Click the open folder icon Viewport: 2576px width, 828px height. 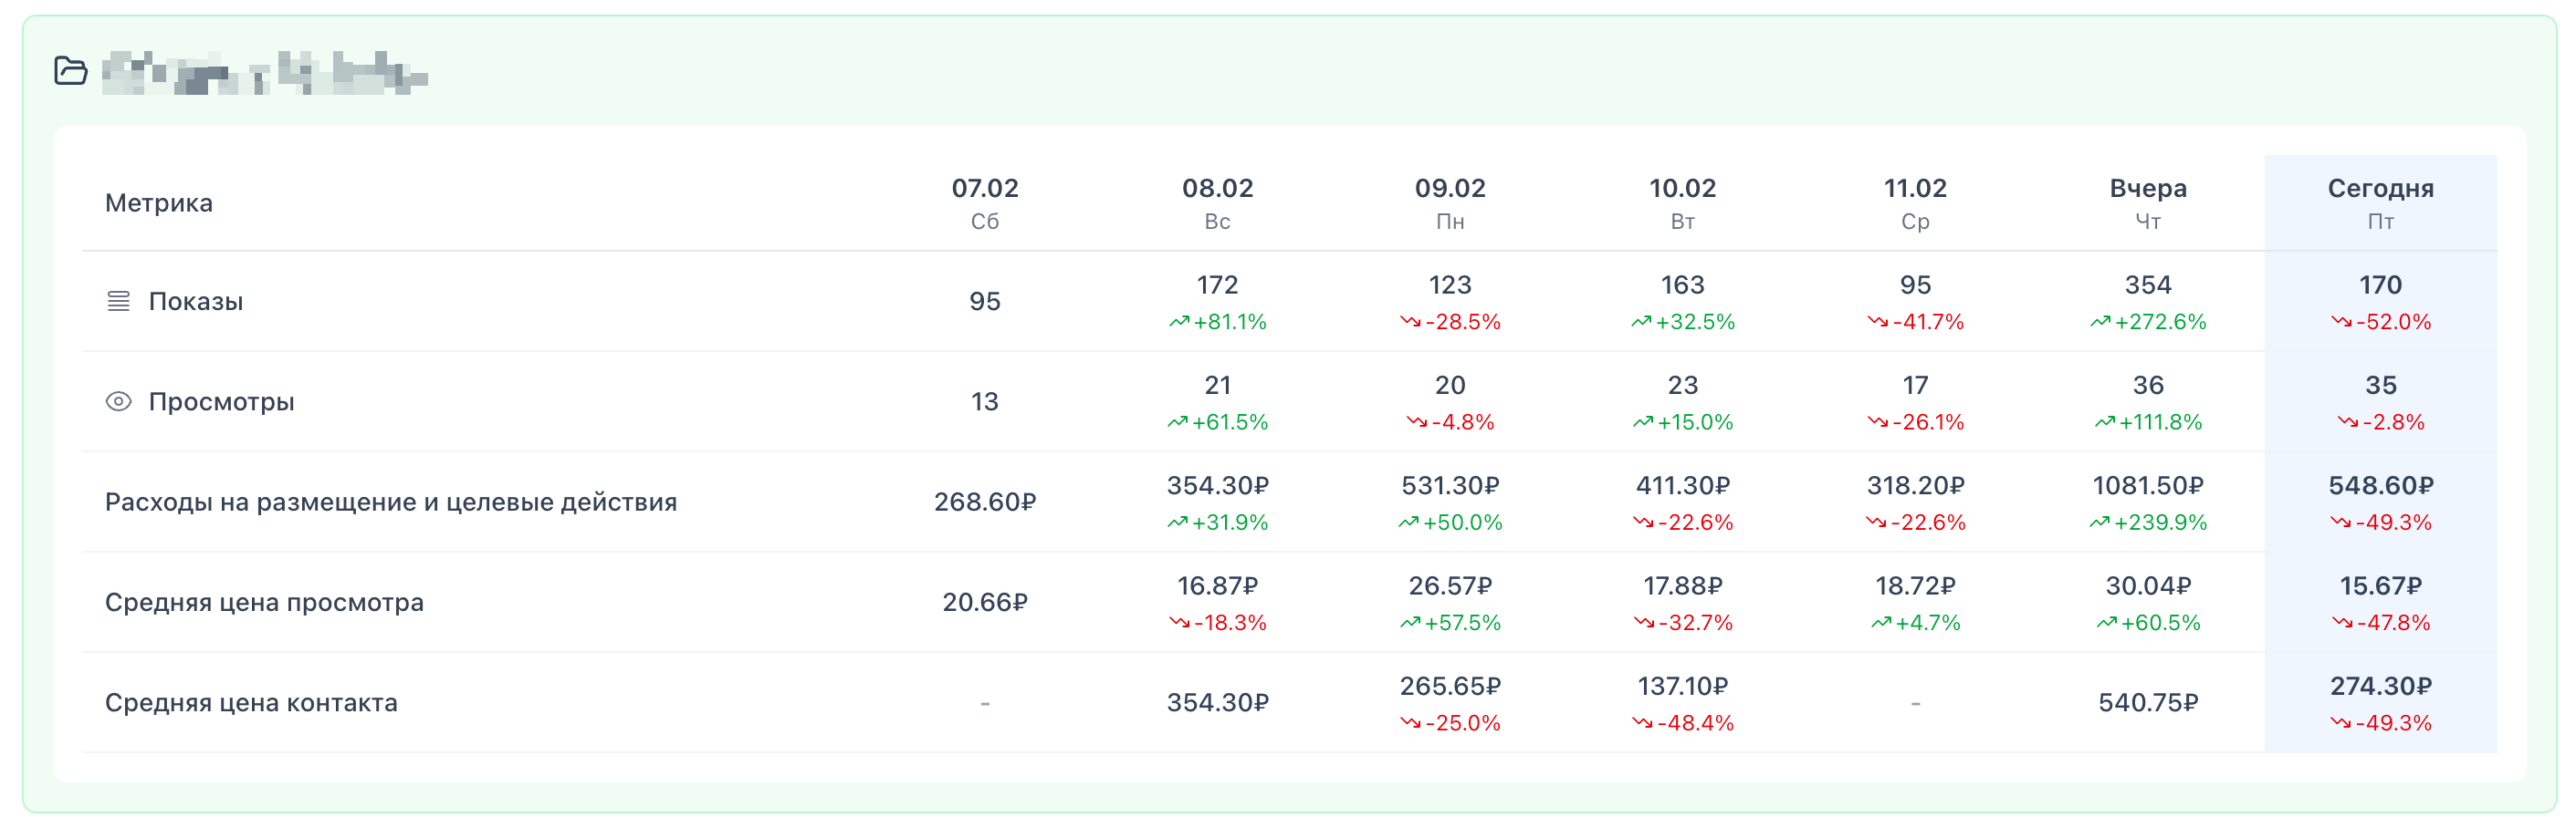71,71
